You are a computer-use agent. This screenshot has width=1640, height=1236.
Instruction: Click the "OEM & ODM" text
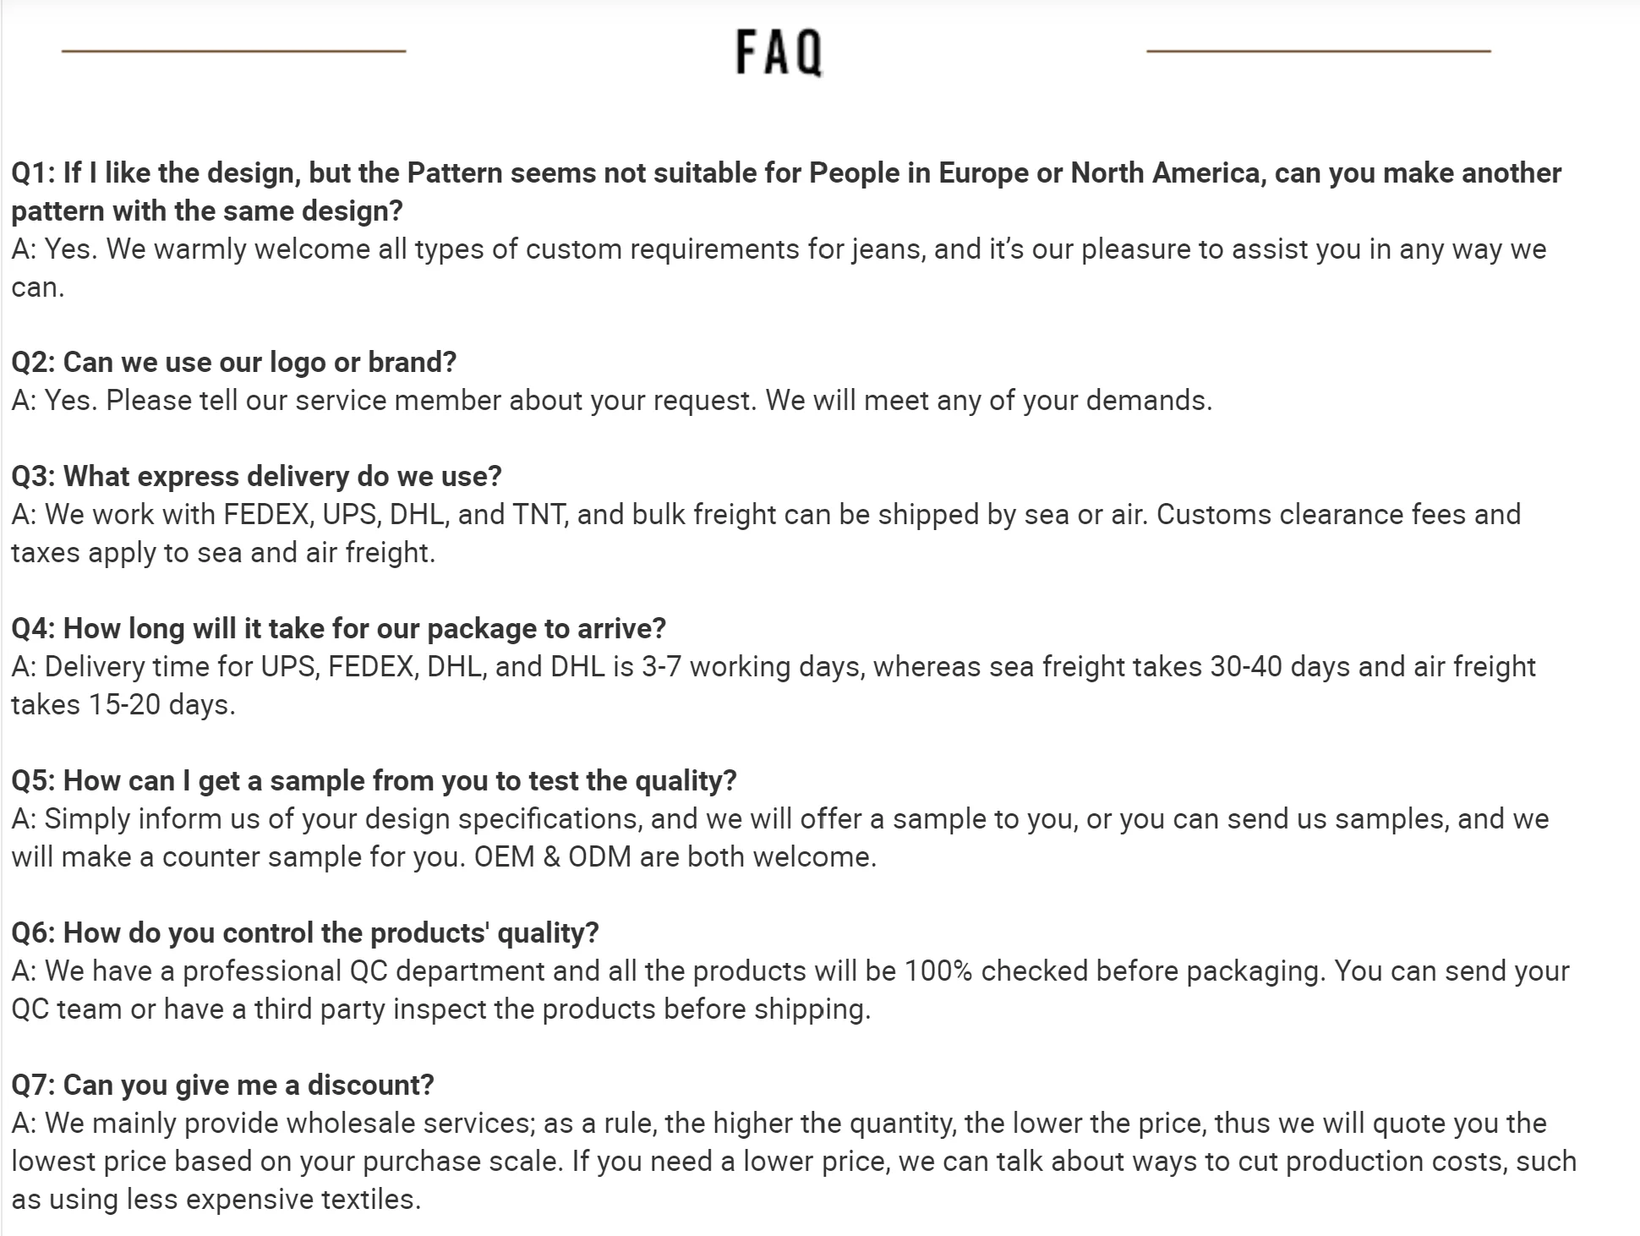click(553, 857)
